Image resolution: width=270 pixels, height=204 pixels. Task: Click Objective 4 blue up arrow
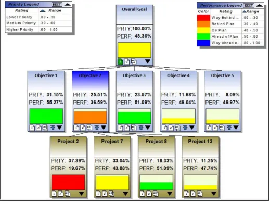pos(185,127)
